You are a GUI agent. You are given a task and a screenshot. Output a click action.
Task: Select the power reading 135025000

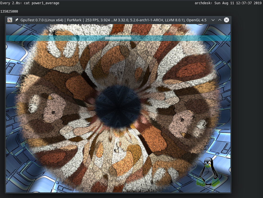9,11
